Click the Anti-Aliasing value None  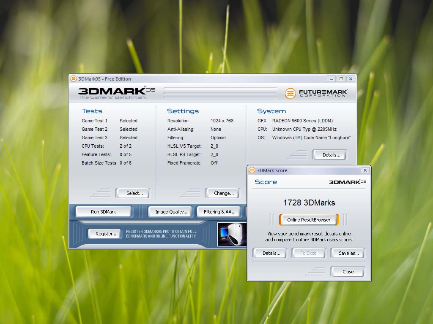216,129
